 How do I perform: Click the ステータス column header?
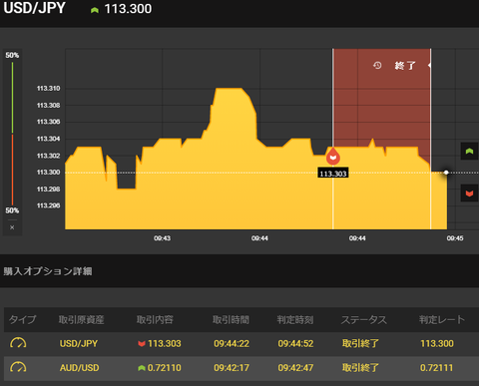(364, 319)
